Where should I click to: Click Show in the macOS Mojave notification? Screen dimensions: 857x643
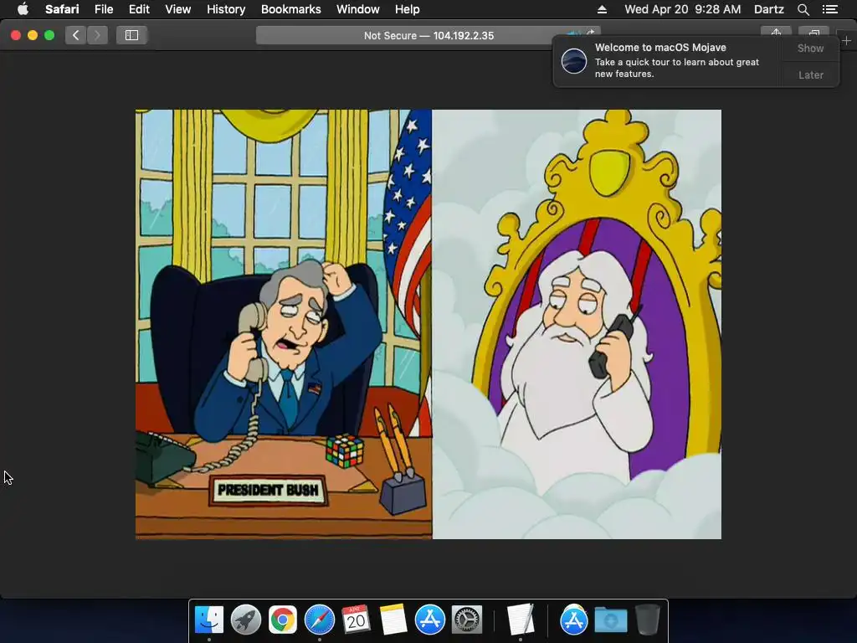click(x=810, y=48)
